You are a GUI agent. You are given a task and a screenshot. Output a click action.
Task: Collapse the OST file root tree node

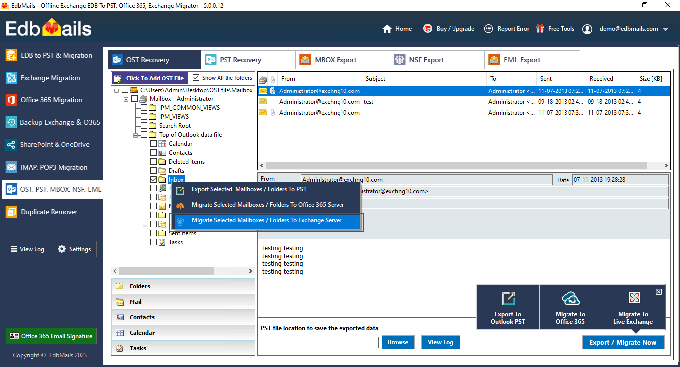pos(117,90)
